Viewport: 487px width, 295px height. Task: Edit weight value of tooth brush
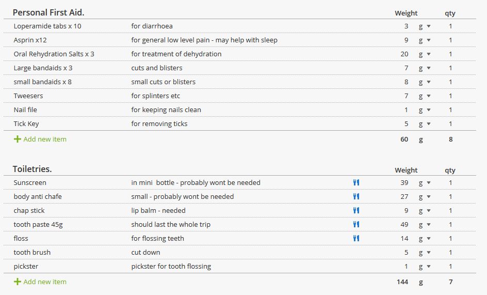coord(406,252)
